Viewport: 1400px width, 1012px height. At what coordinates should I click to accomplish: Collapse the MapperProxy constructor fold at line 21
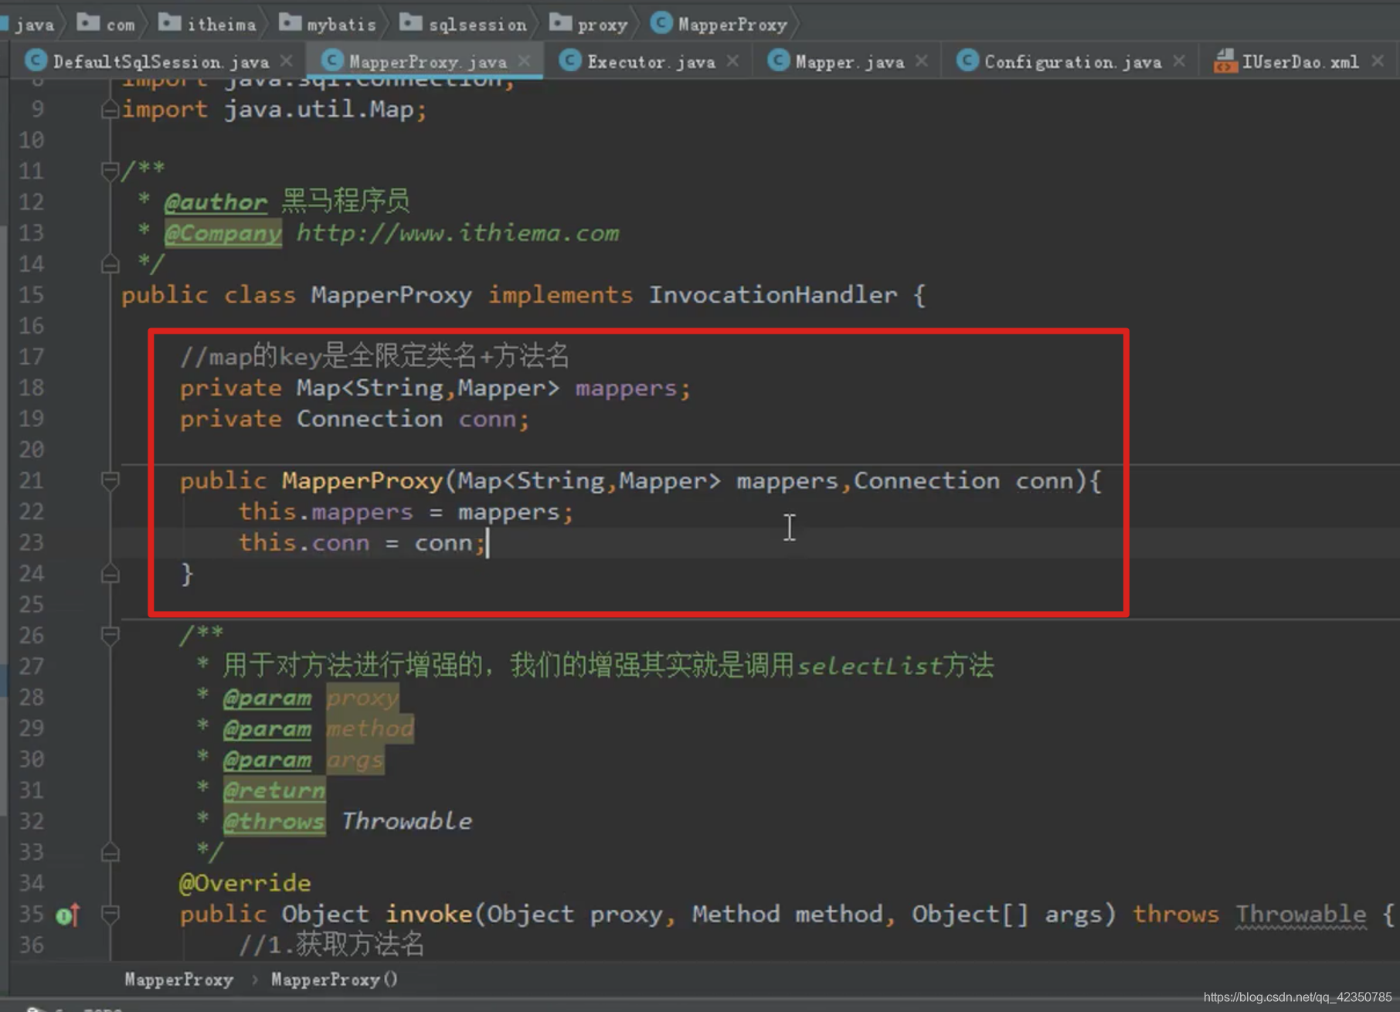click(x=110, y=481)
